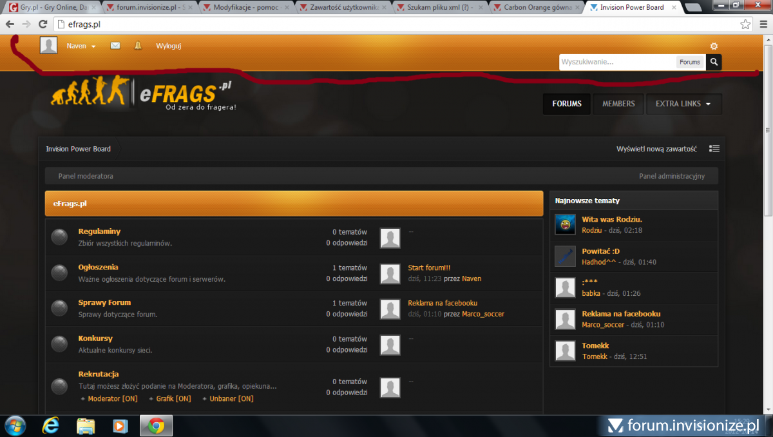Open the Chrome menu hamburger icon
This screenshot has height=437, width=773.
click(x=763, y=24)
